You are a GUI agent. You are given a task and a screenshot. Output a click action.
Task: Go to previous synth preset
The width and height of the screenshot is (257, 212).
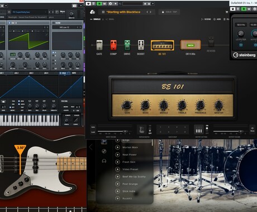(x=49, y=12)
